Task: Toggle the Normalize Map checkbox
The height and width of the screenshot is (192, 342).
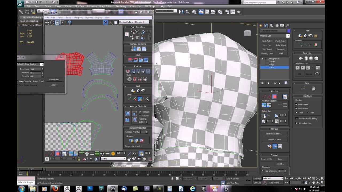Action: (x=296, y=123)
